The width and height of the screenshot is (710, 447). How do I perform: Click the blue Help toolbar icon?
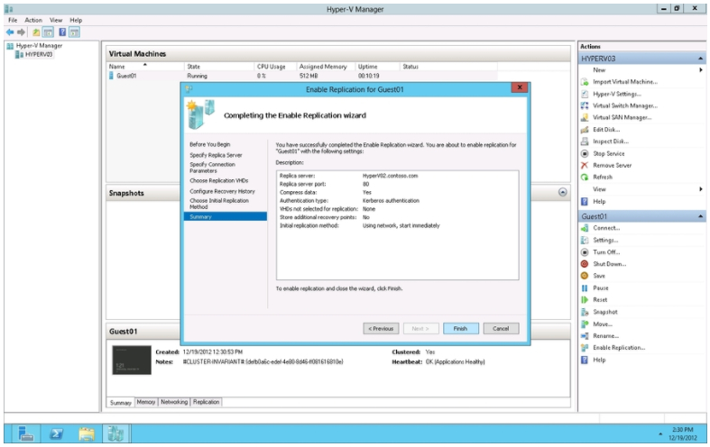tap(62, 32)
